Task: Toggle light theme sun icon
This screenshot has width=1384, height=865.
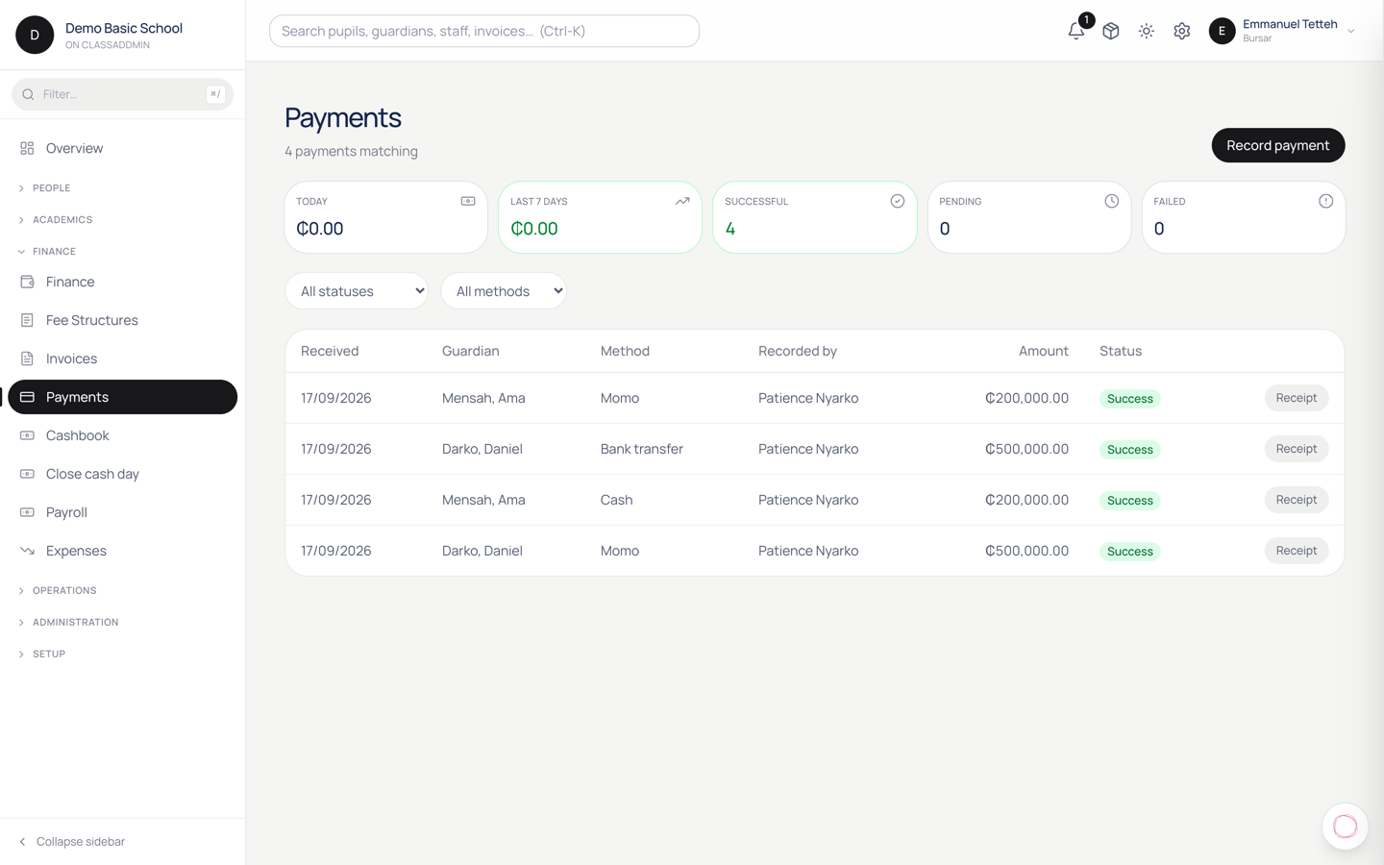Action: (x=1147, y=31)
